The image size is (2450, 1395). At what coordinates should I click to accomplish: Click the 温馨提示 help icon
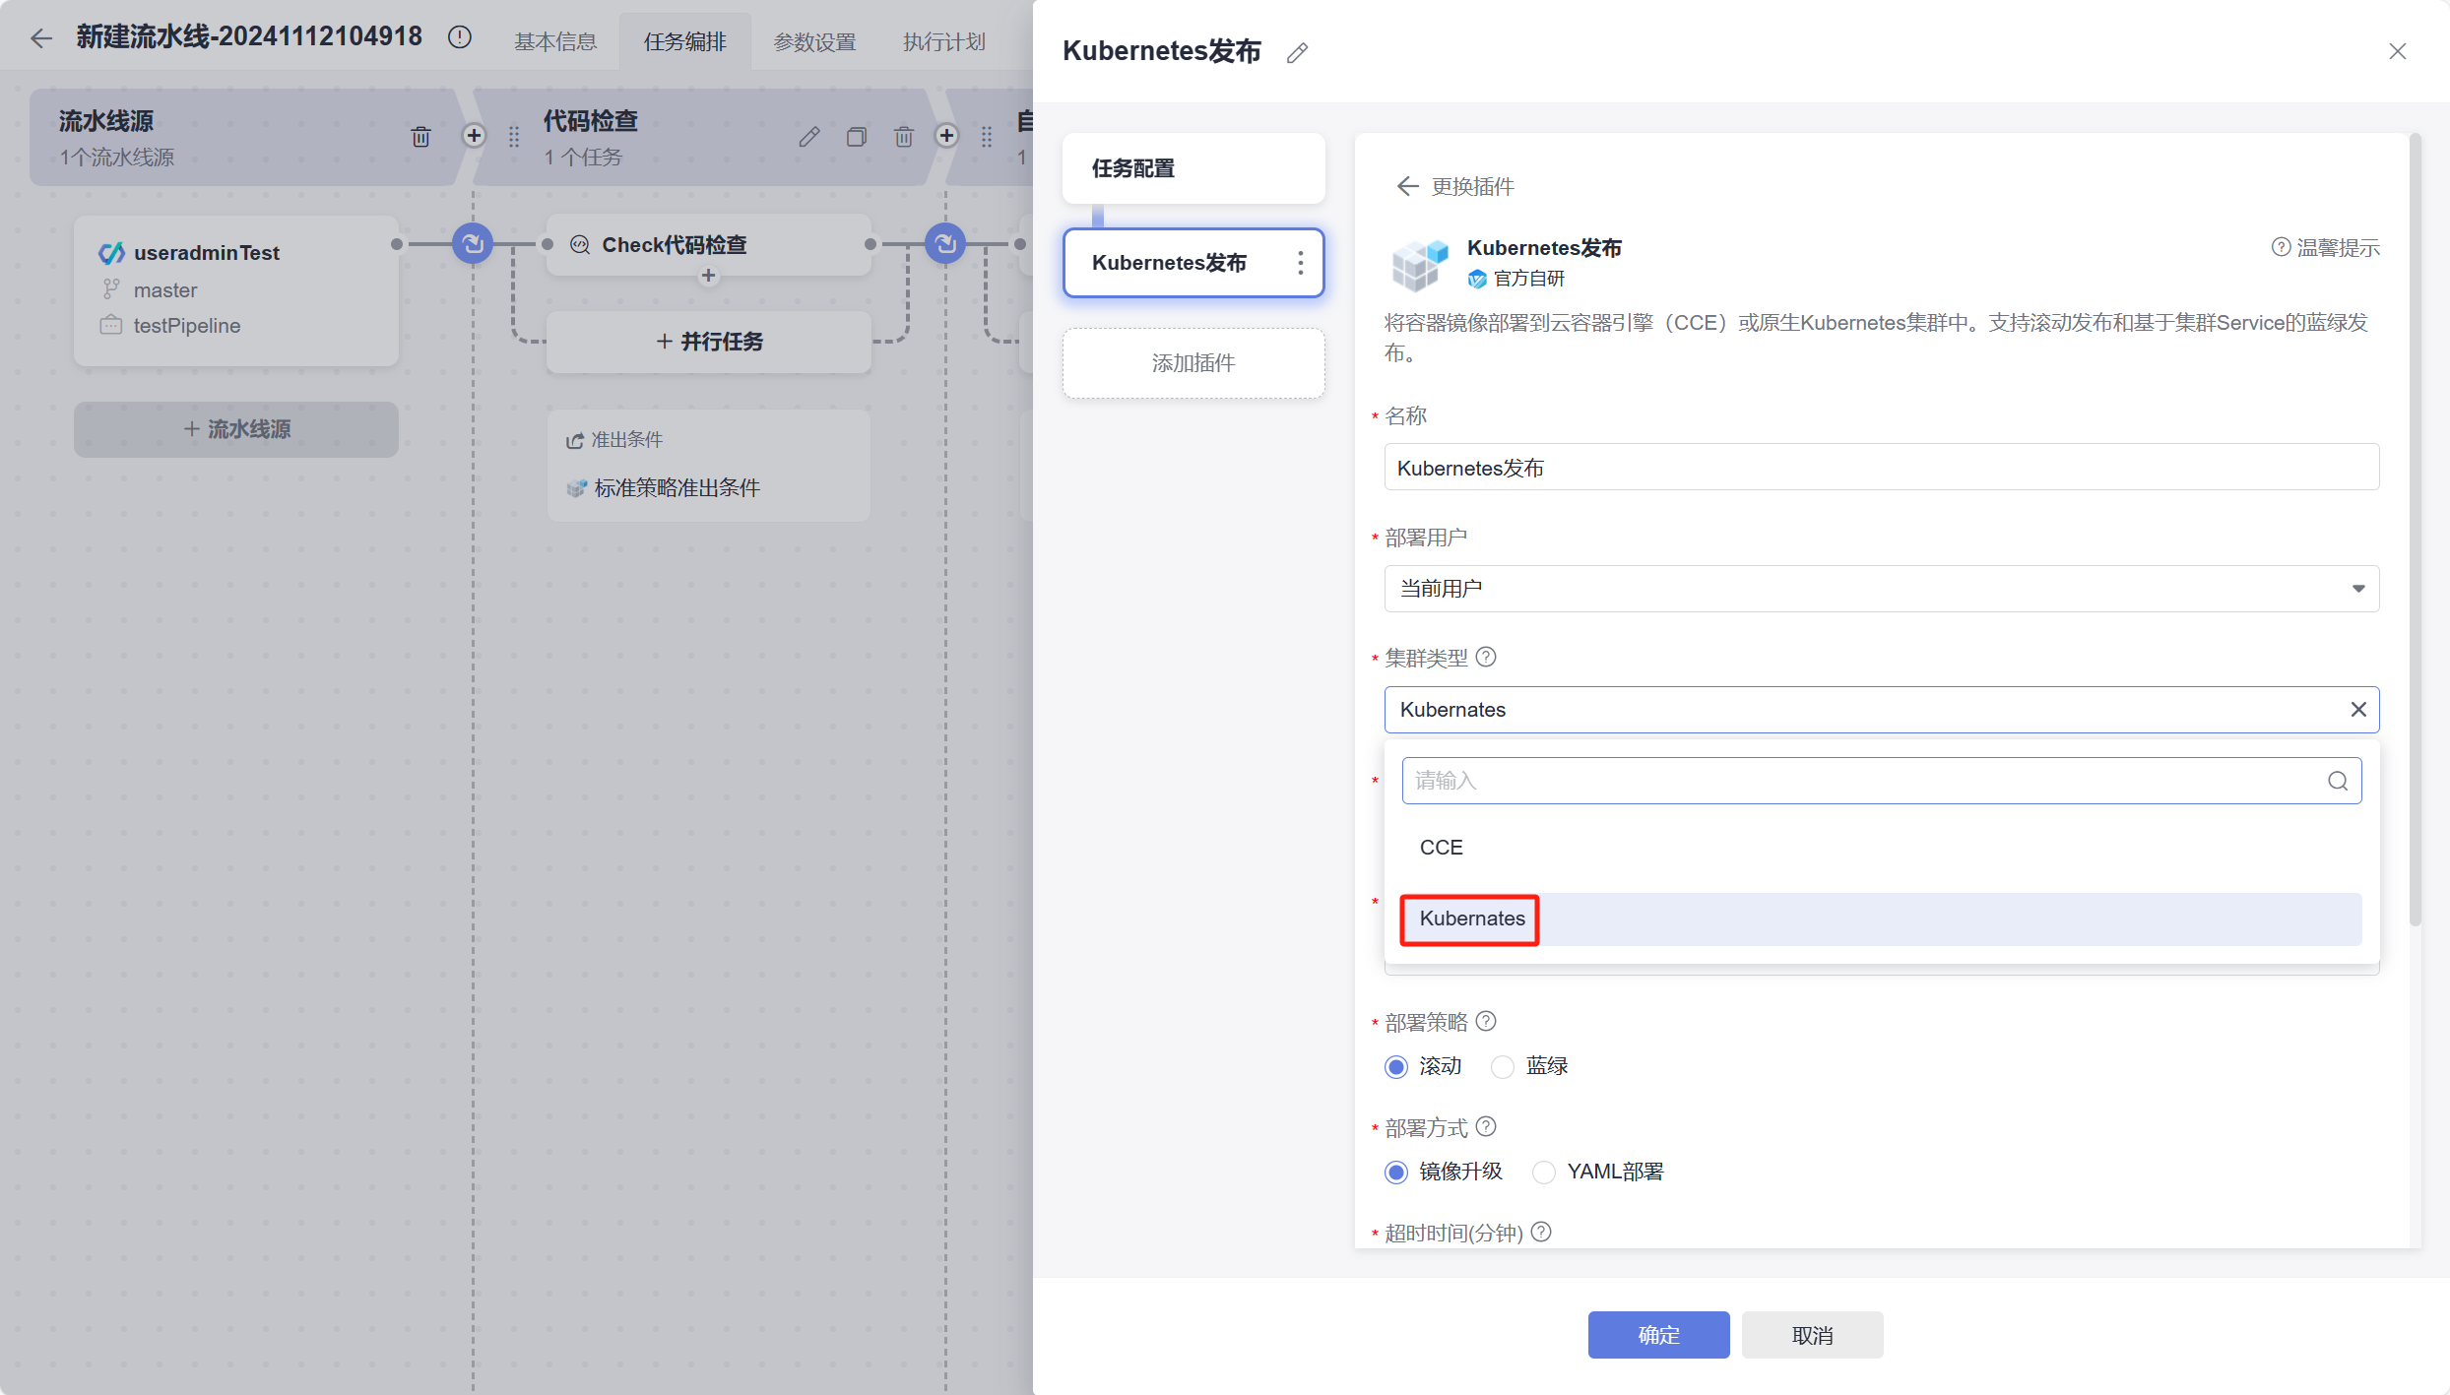click(x=2280, y=247)
